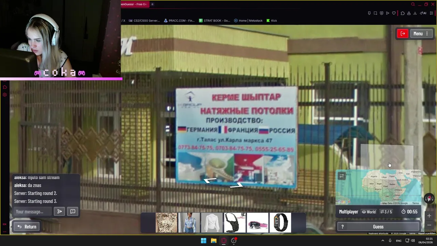Viewport: 437px width, 246px height.
Task: Open the pink ski goggles ad thumbnail
Action: 257,222
